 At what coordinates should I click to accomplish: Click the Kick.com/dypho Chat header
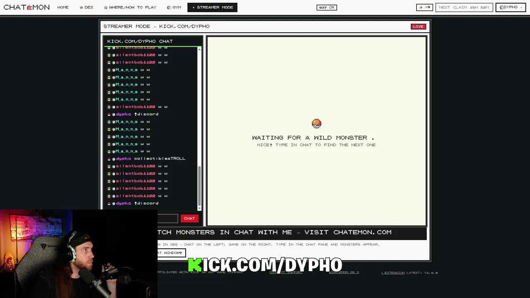(x=140, y=41)
